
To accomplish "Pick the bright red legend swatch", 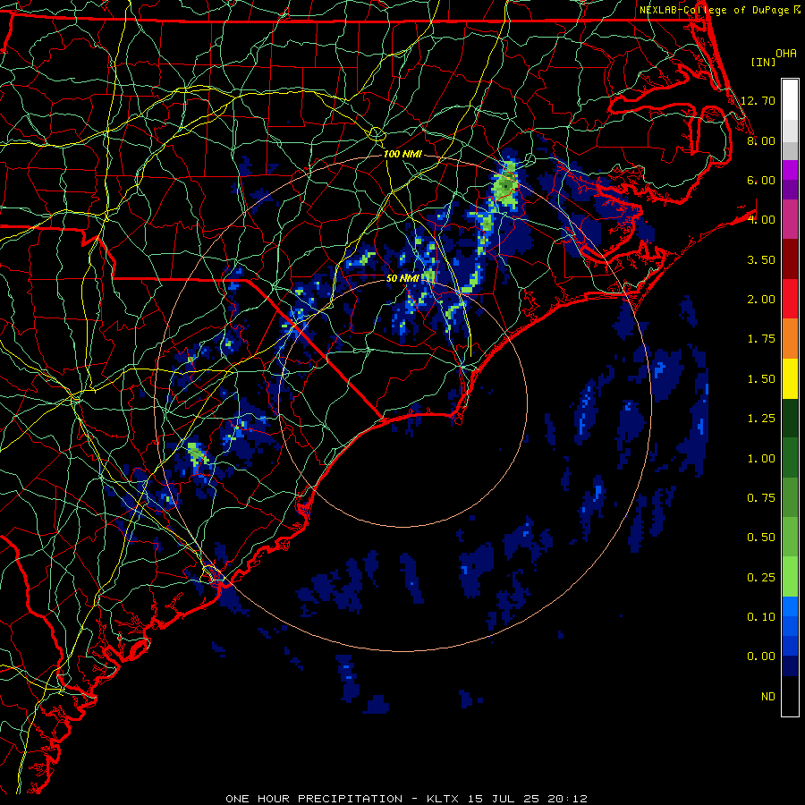I will 790,299.
